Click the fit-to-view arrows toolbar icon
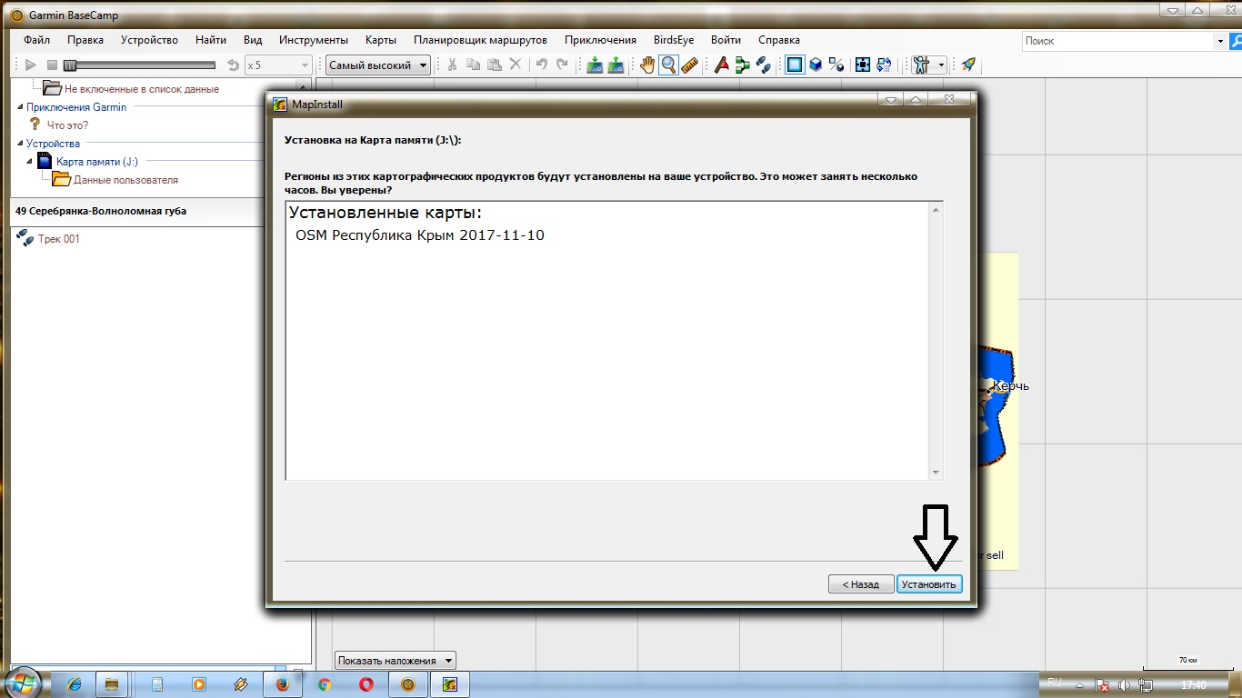 pos(863,65)
